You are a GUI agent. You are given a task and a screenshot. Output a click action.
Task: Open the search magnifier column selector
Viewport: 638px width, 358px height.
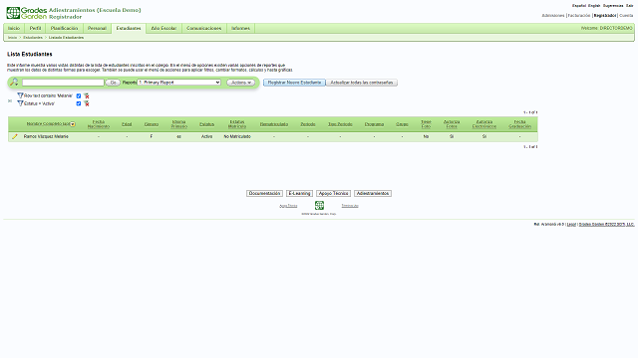pyautogui.click(x=14, y=83)
